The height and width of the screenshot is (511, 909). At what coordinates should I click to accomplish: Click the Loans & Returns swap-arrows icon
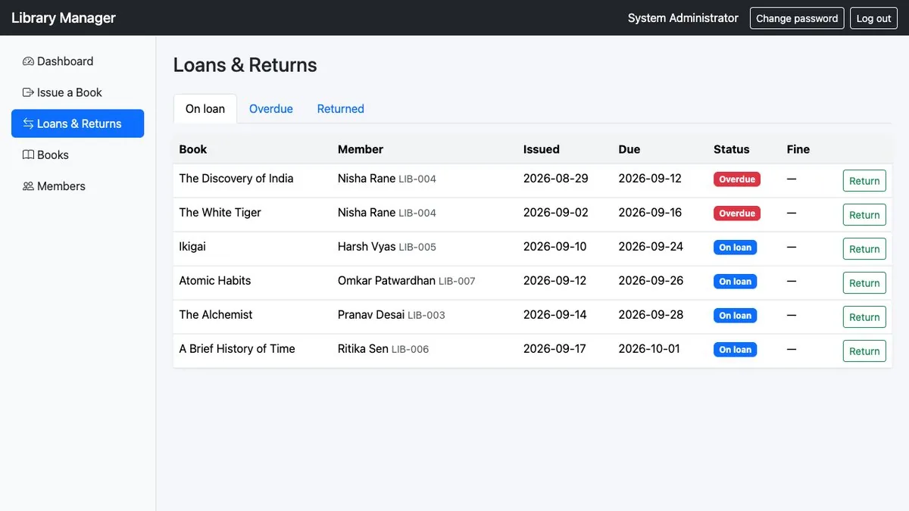pos(28,123)
